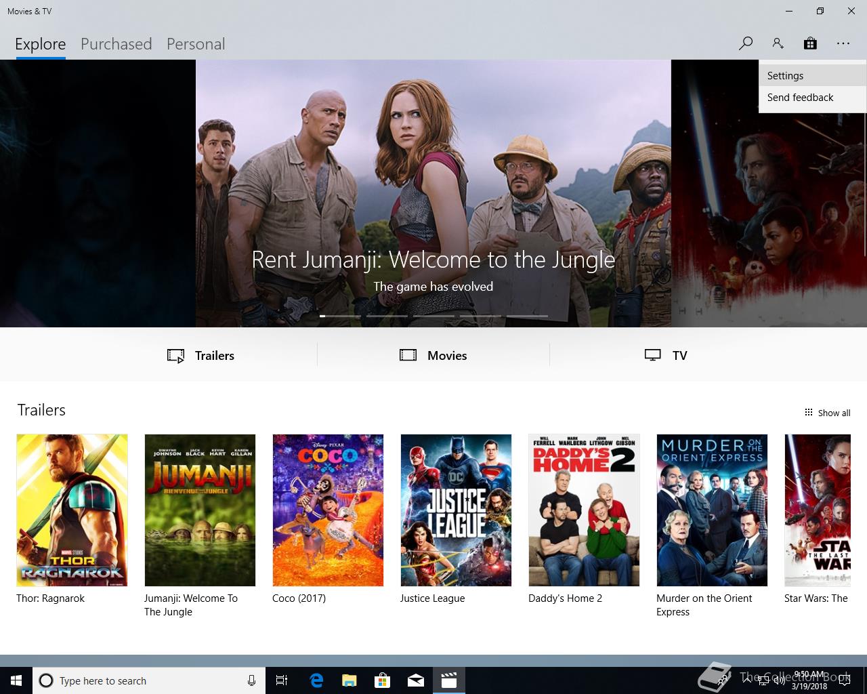Image resolution: width=867 pixels, height=694 pixels.
Task: Open Task View from the taskbar
Action: 282,680
